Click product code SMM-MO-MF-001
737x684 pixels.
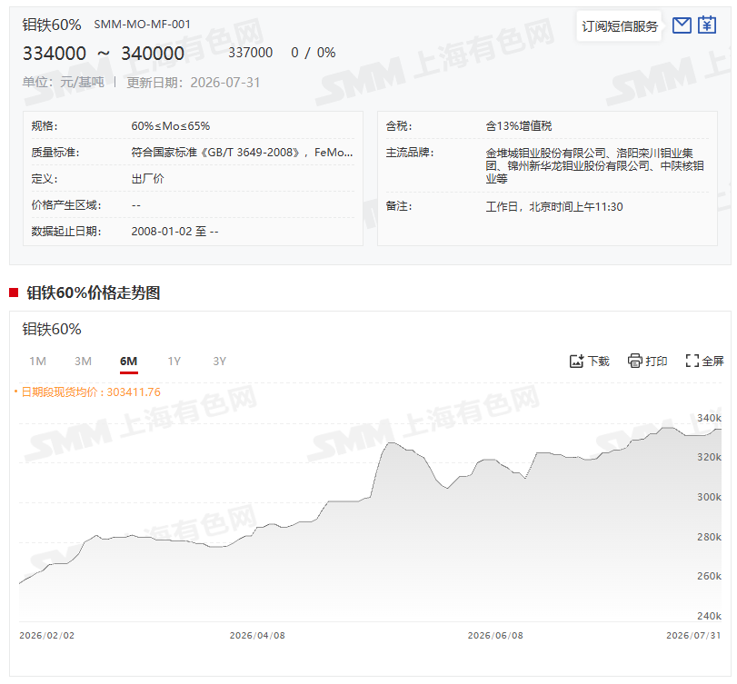[142, 25]
